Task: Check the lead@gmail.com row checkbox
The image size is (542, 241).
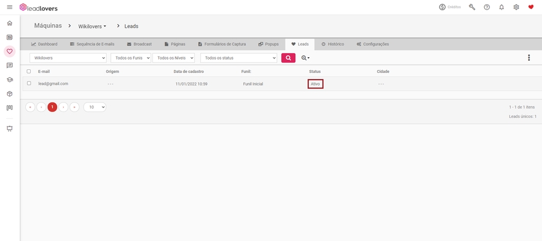Action: (29, 84)
